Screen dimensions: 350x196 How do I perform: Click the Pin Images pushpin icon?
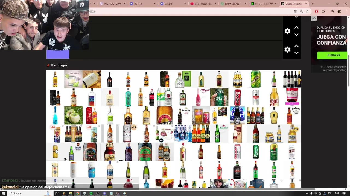[48, 65]
